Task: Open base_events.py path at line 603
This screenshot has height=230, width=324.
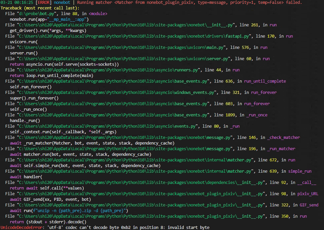Action: click(114, 104)
